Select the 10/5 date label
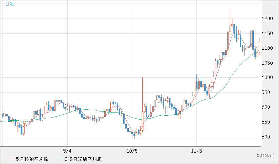This screenshot has height=164, width=279. (x=132, y=151)
